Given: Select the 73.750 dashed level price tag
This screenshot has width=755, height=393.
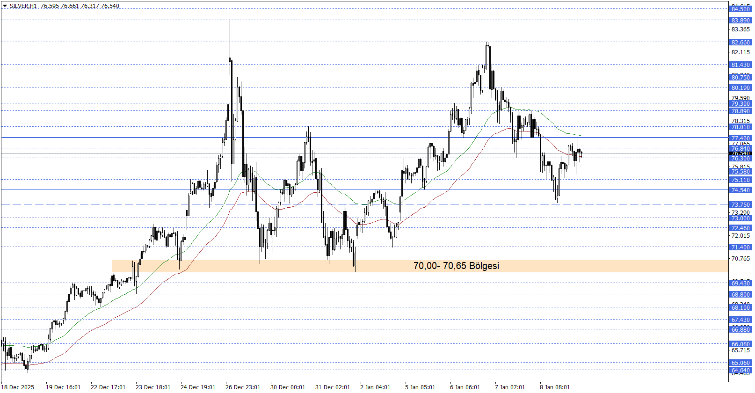Looking at the screenshot, I should click(740, 204).
